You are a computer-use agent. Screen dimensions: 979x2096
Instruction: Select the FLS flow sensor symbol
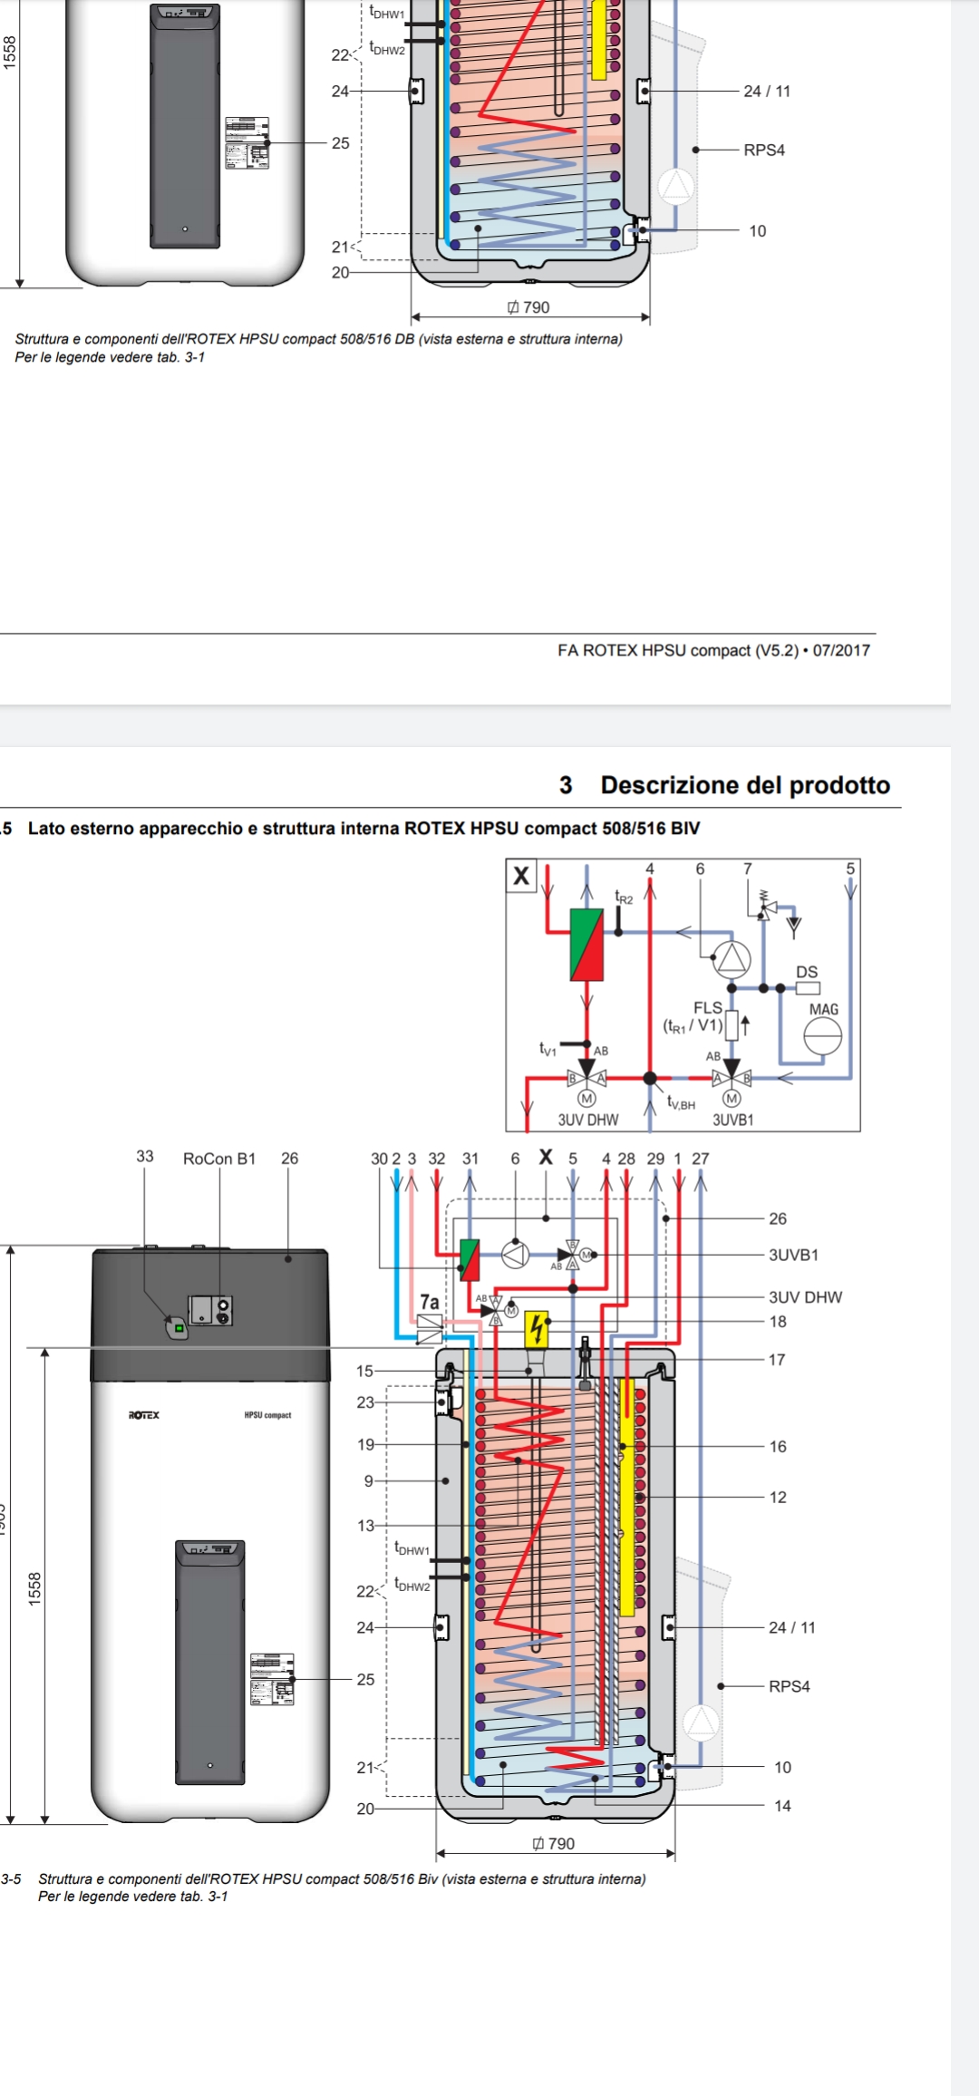(x=732, y=1025)
